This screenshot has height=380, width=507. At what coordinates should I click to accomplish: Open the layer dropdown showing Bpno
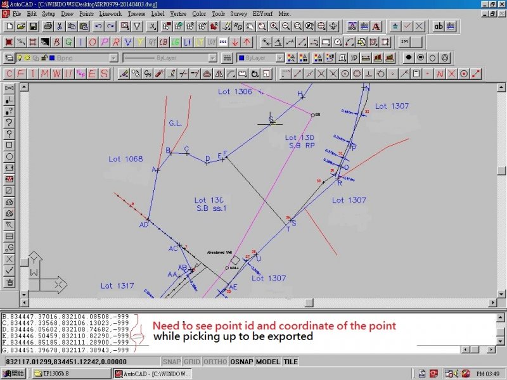[x=113, y=58]
